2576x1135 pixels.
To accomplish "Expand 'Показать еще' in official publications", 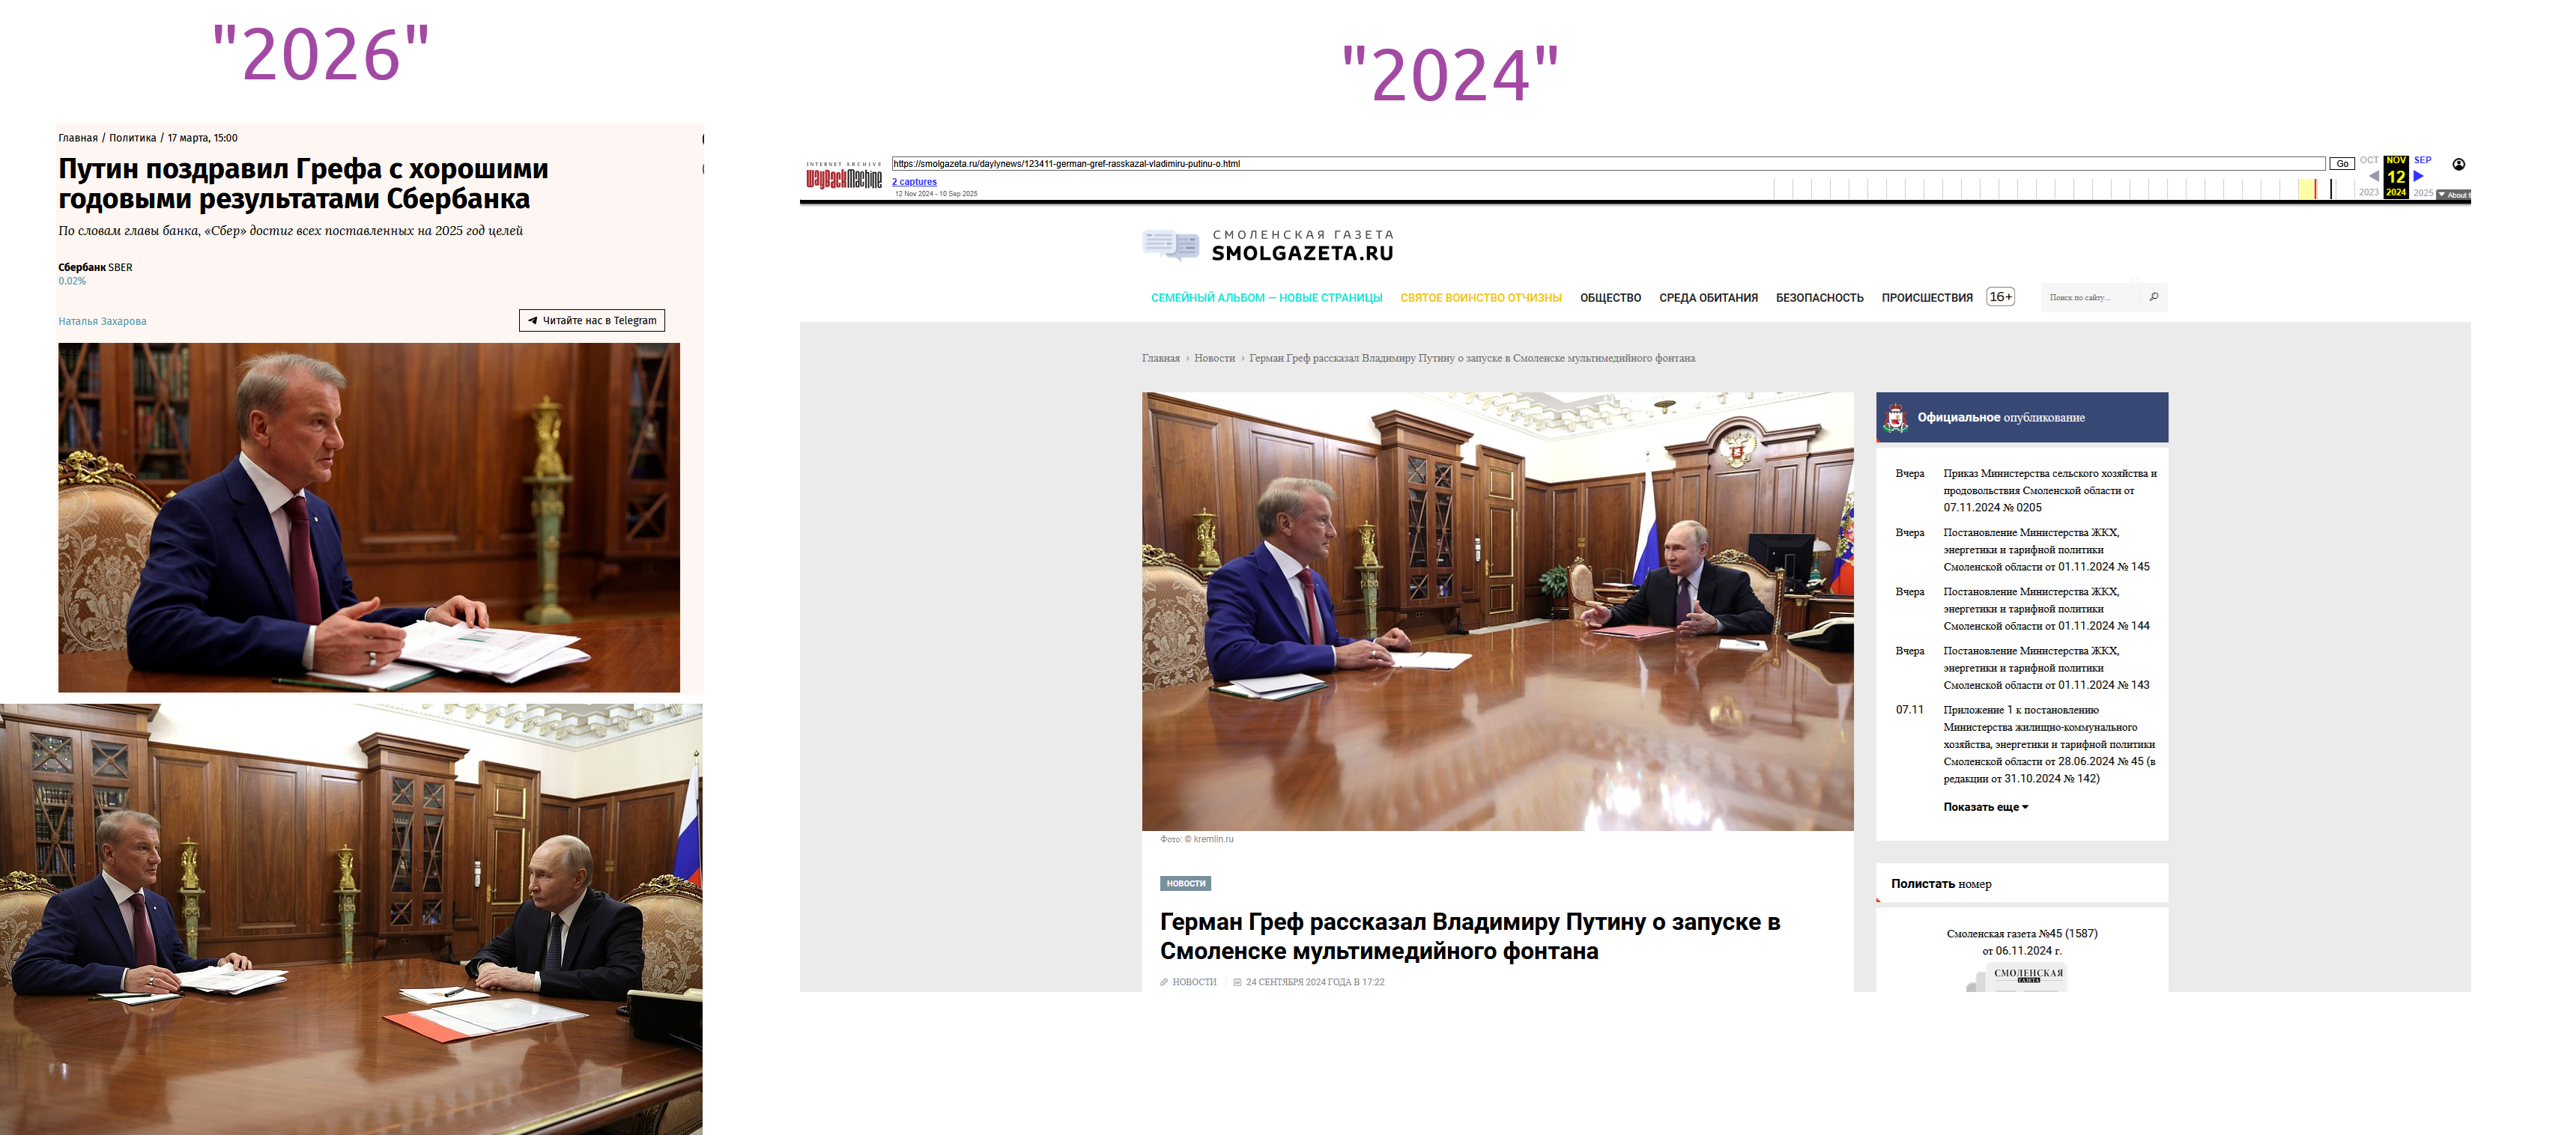I will point(1985,807).
